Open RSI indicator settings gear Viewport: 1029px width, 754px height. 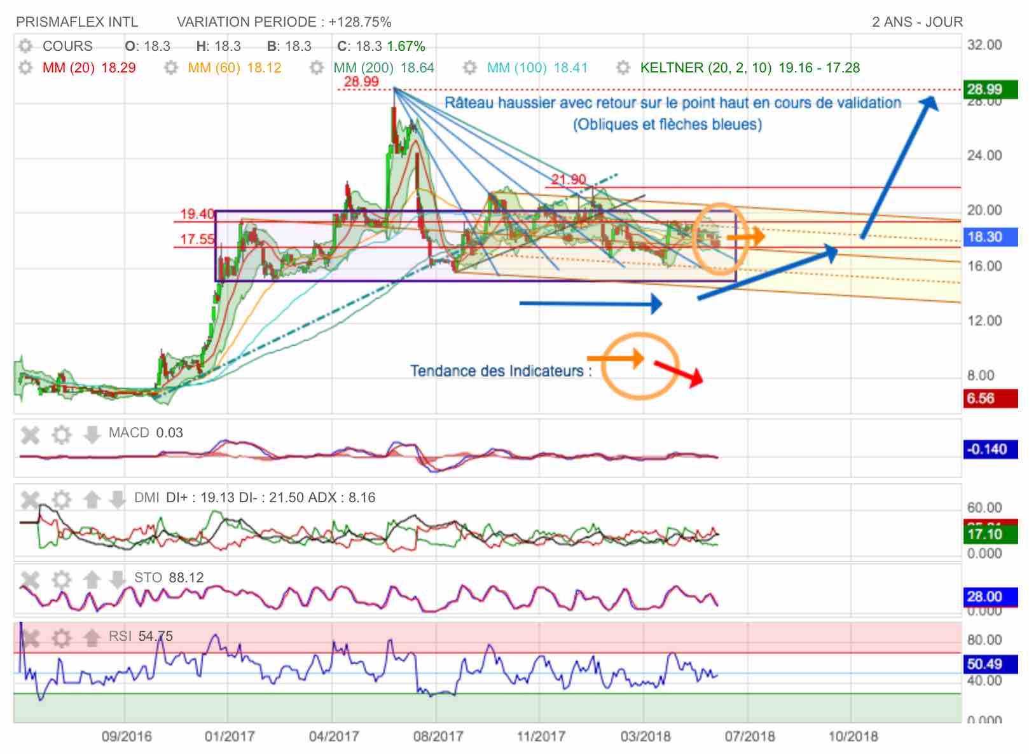tap(61, 638)
